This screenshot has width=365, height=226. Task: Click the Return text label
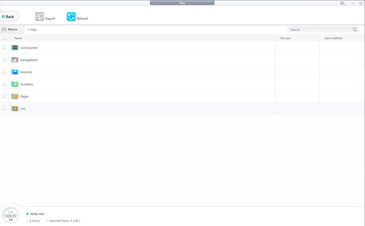click(x=12, y=29)
